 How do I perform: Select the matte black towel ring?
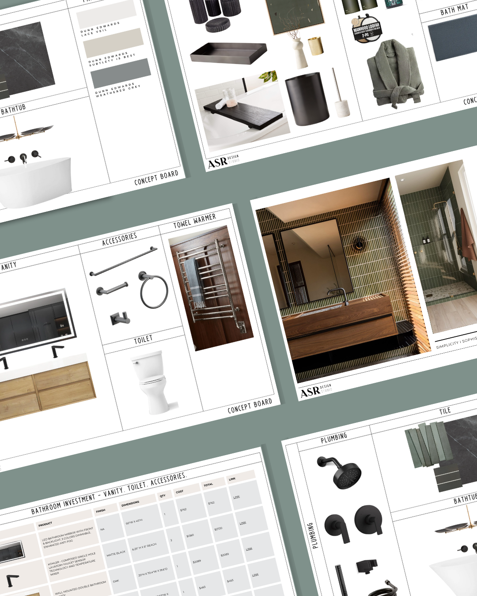coord(154,290)
